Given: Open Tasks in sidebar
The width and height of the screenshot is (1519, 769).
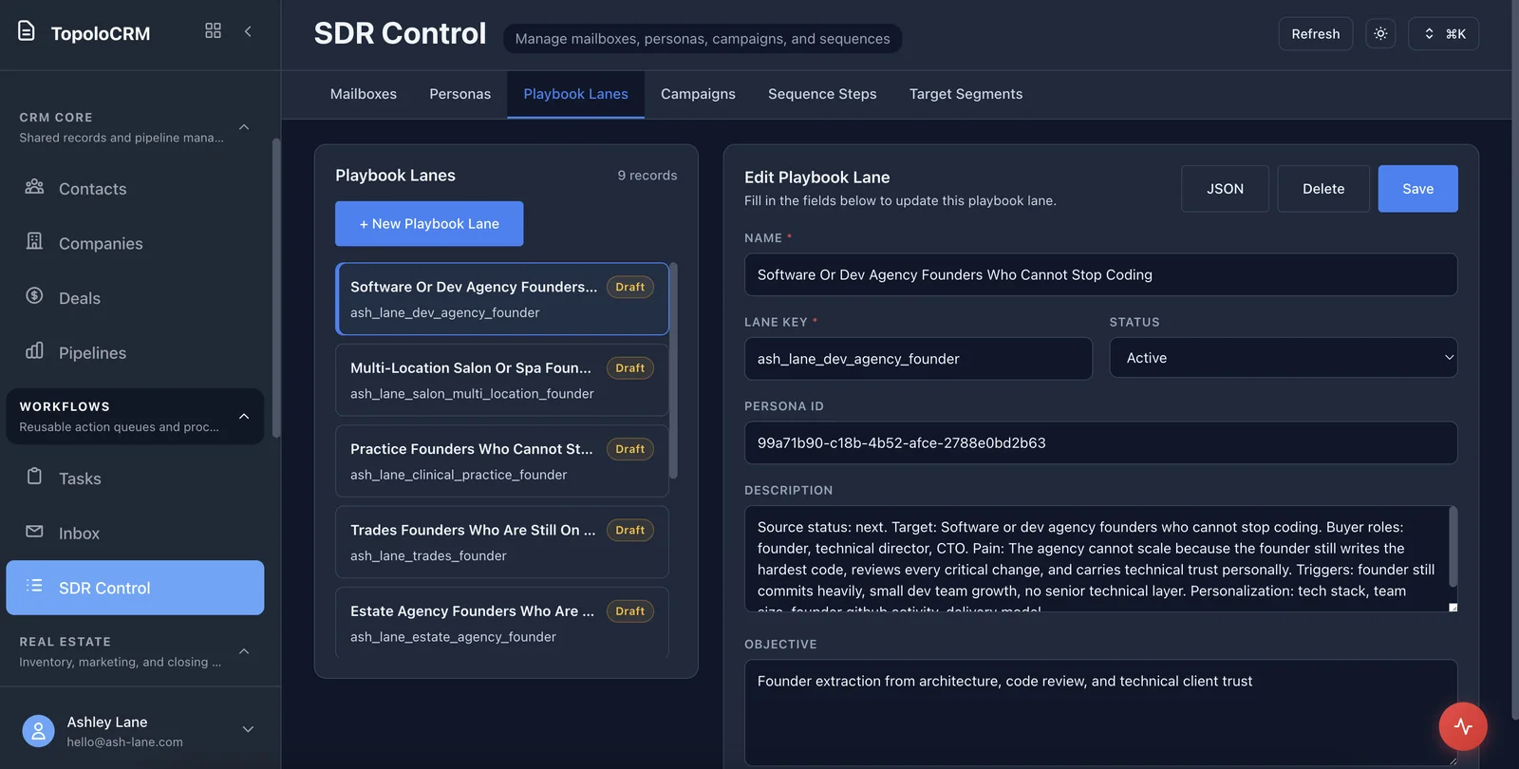Looking at the screenshot, I should (x=135, y=478).
